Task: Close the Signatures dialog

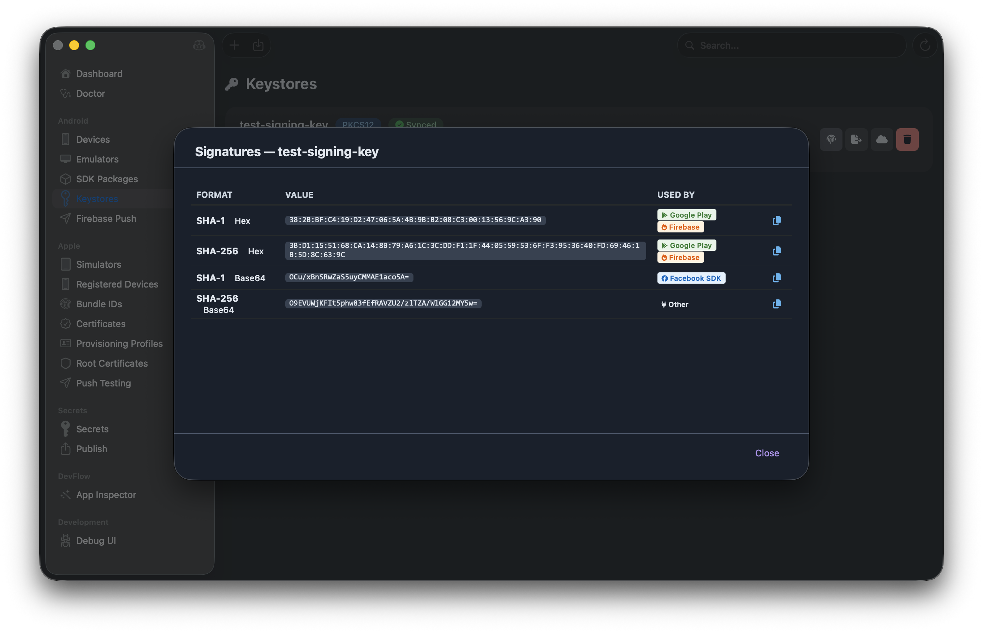Action: [x=767, y=453]
